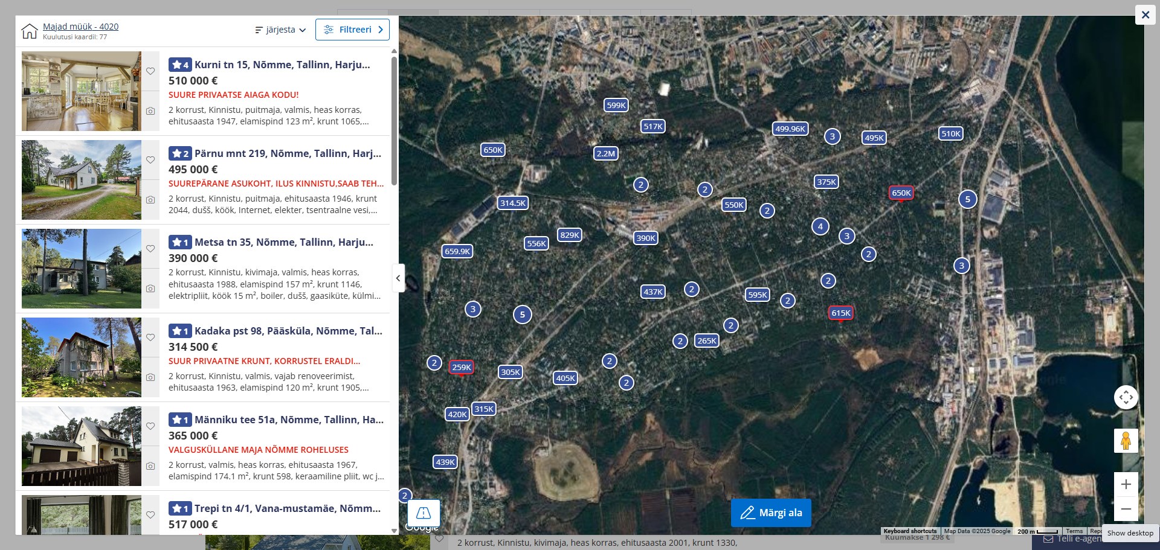Open photos camera icon for Kadaka pst 98

[x=150, y=377]
